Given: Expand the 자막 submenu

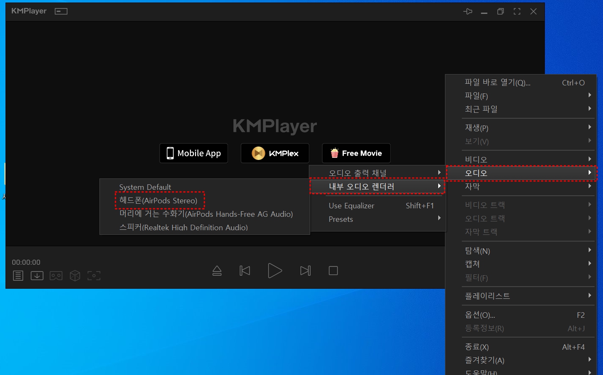Looking at the screenshot, I should tap(520, 186).
